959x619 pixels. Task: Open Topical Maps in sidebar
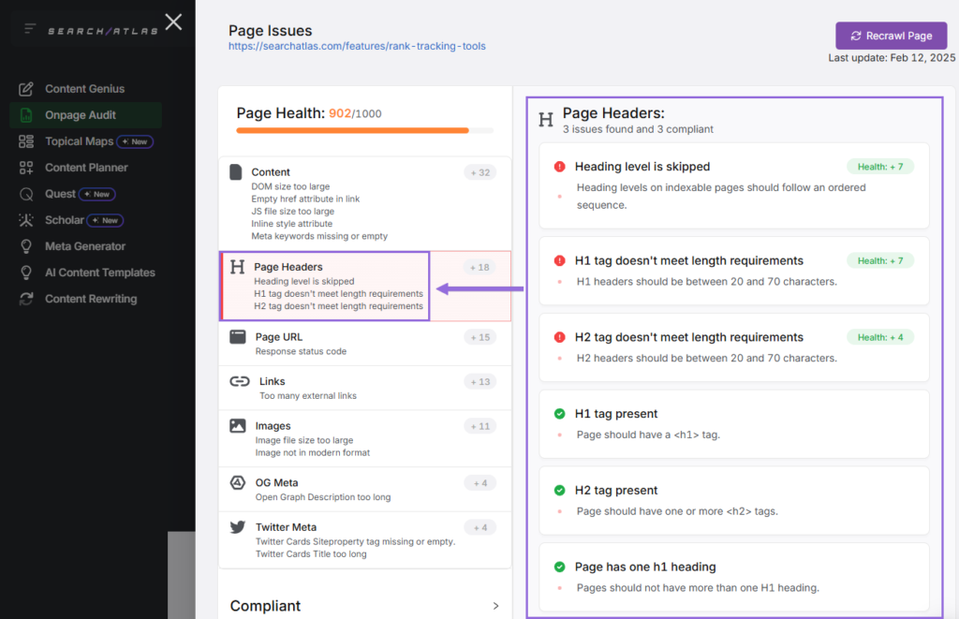pos(79,141)
